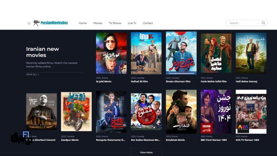Click the Entekhab Movie title
The image size is (277, 156).
click(x=175, y=140)
